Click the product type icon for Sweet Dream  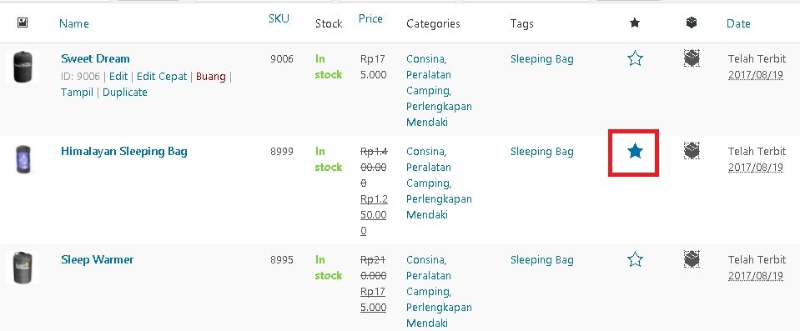tap(692, 58)
